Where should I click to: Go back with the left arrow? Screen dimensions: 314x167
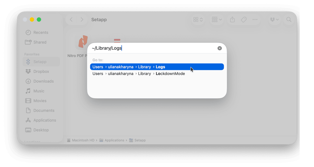(71, 20)
